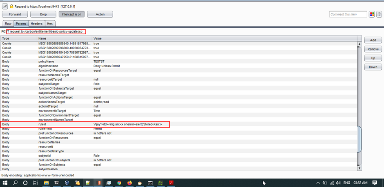384x187 pixels.
Task: Click the taskbar Search magnifier icon
Action: click(15, 183)
